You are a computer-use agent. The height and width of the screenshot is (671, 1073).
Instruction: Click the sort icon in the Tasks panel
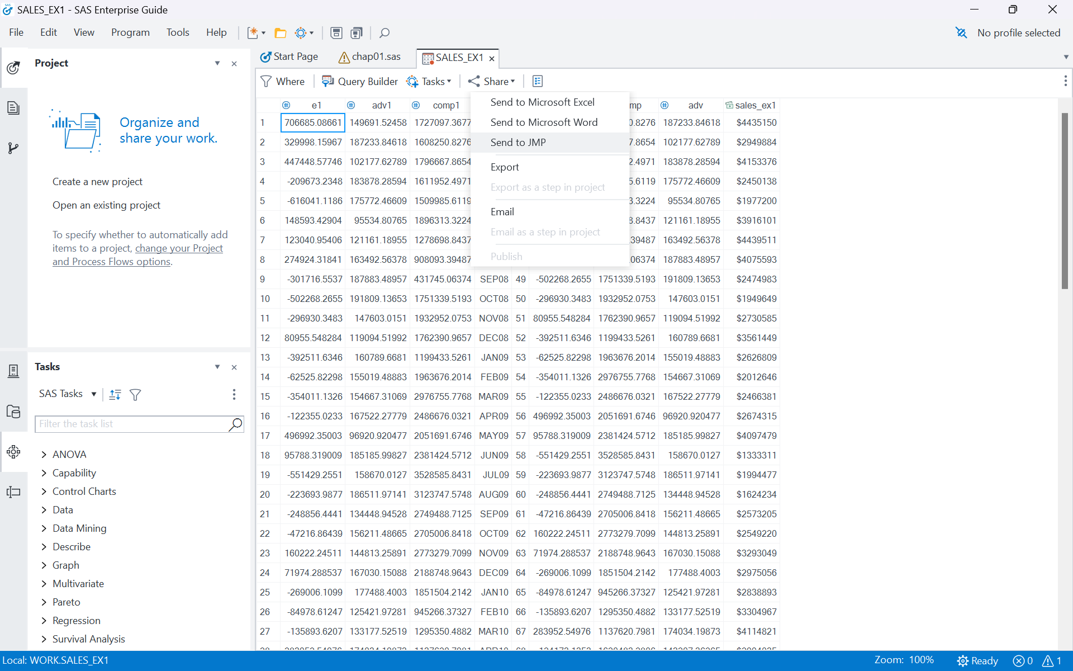[x=115, y=394]
